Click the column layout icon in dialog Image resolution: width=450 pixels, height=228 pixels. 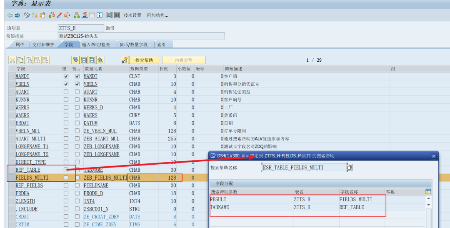pyautogui.click(x=428, y=192)
